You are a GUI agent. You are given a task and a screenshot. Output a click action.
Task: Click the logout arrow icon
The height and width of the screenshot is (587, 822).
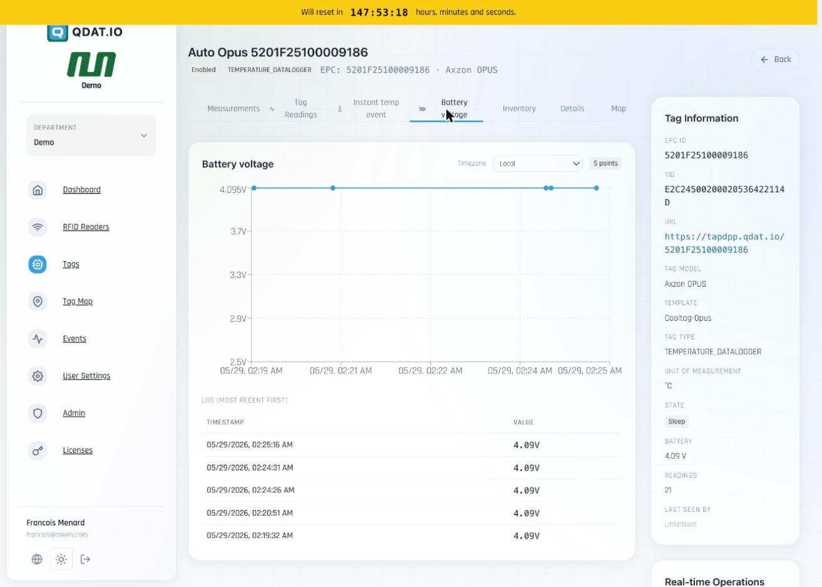(86, 559)
